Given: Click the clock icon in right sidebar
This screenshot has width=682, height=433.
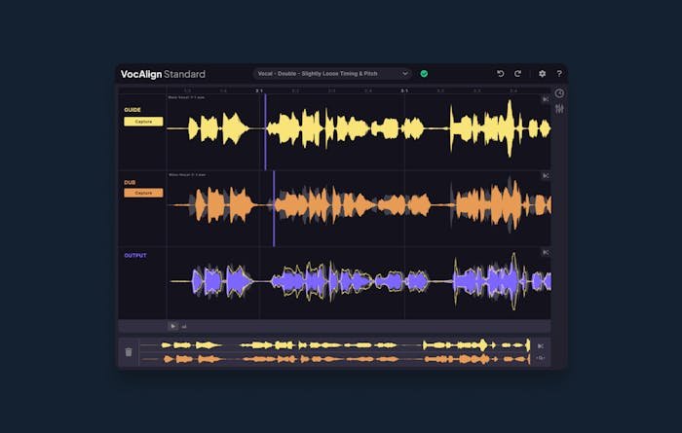Looking at the screenshot, I should click(x=559, y=93).
